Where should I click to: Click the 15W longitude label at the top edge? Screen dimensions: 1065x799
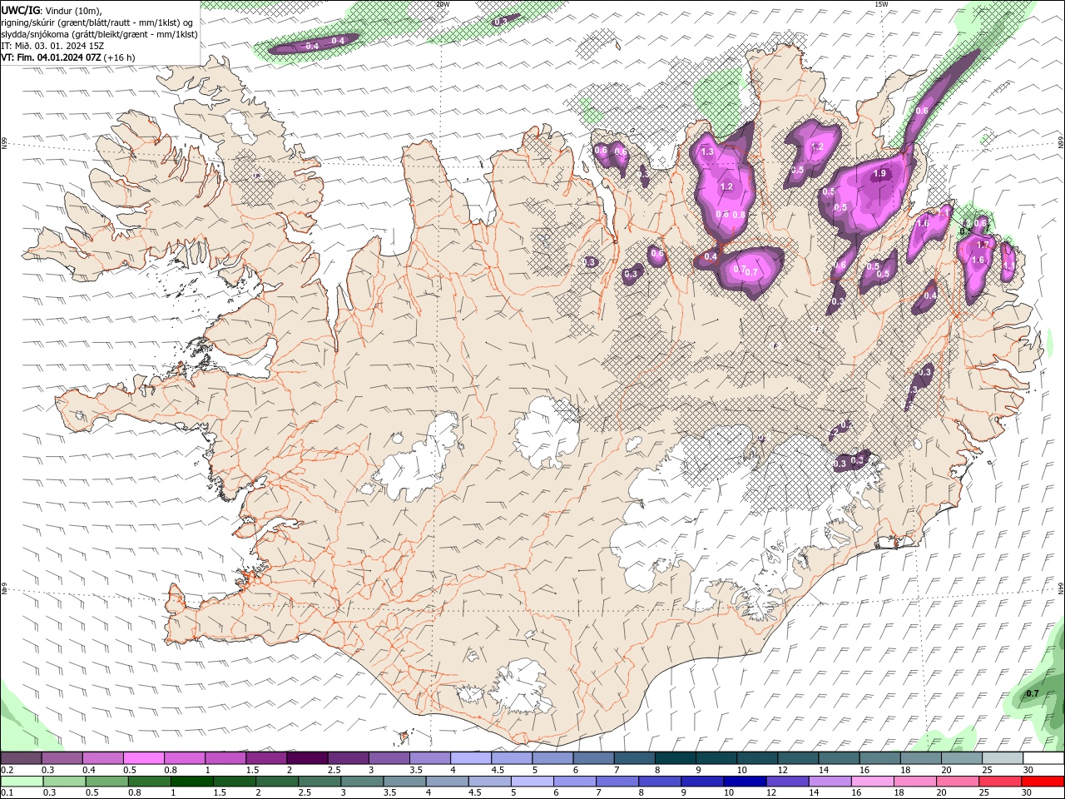point(881,4)
